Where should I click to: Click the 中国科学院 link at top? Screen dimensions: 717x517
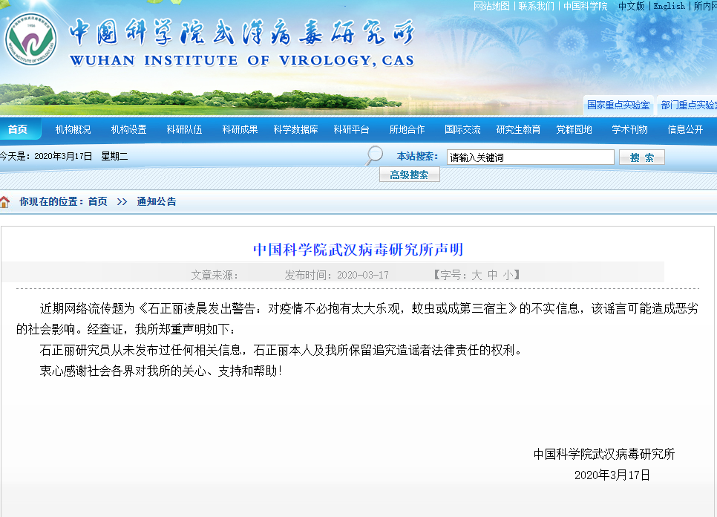tap(586, 6)
